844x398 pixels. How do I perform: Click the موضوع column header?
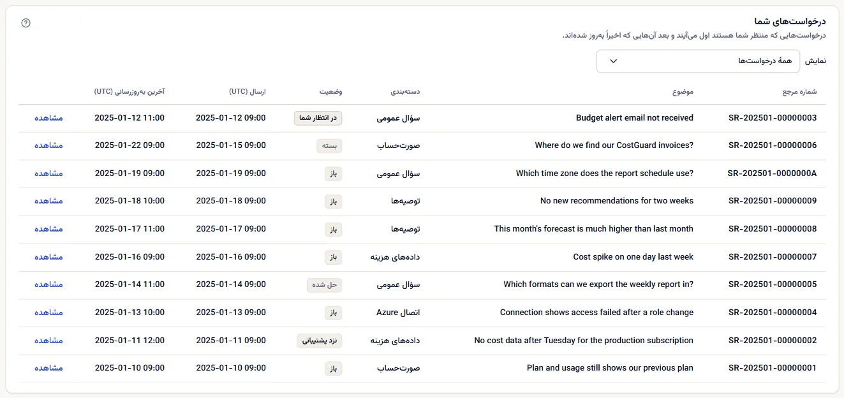pos(683,92)
